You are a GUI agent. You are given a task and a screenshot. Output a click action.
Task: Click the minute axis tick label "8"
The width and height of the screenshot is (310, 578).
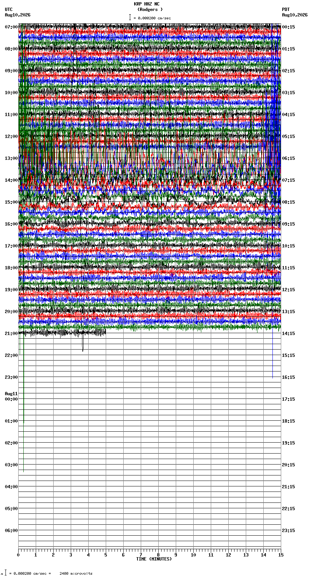[x=158, y=555]
